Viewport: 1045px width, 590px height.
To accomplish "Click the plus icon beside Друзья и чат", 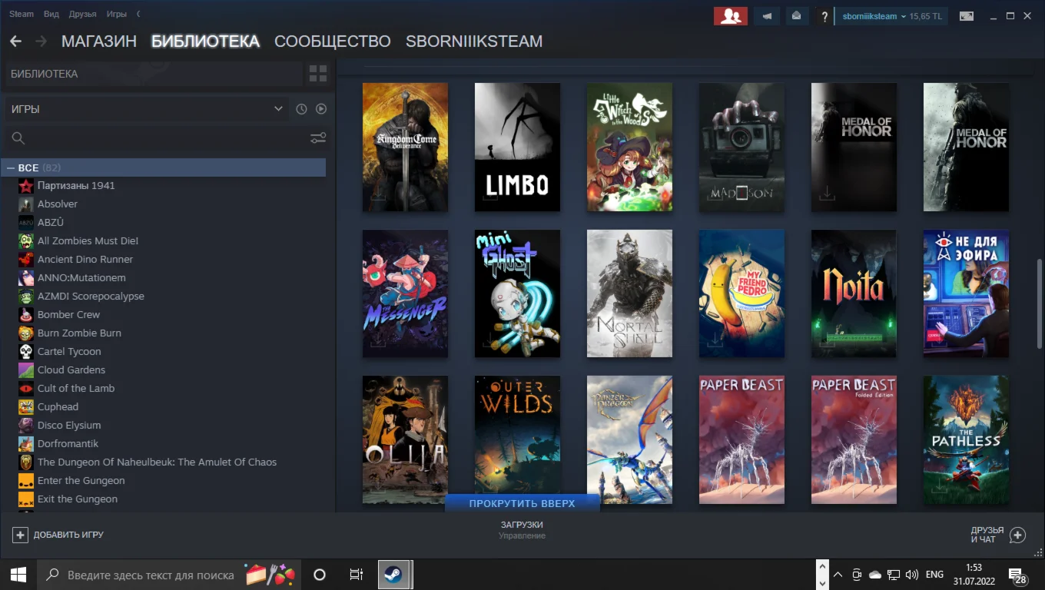I will click(1017, 535).
